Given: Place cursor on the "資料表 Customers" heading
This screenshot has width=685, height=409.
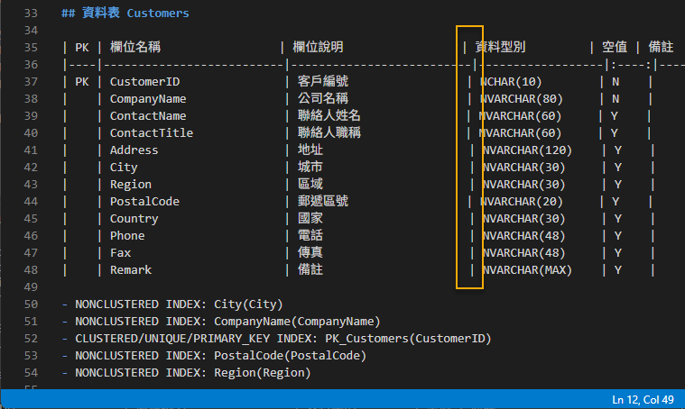Looking at the screenshot, I should pos(125,14).
